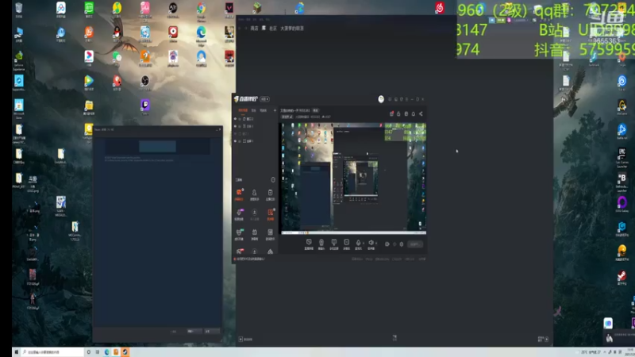
Task: Open the Baidu Netdisk desktop shortcut
Action: (x=61, y=8)
